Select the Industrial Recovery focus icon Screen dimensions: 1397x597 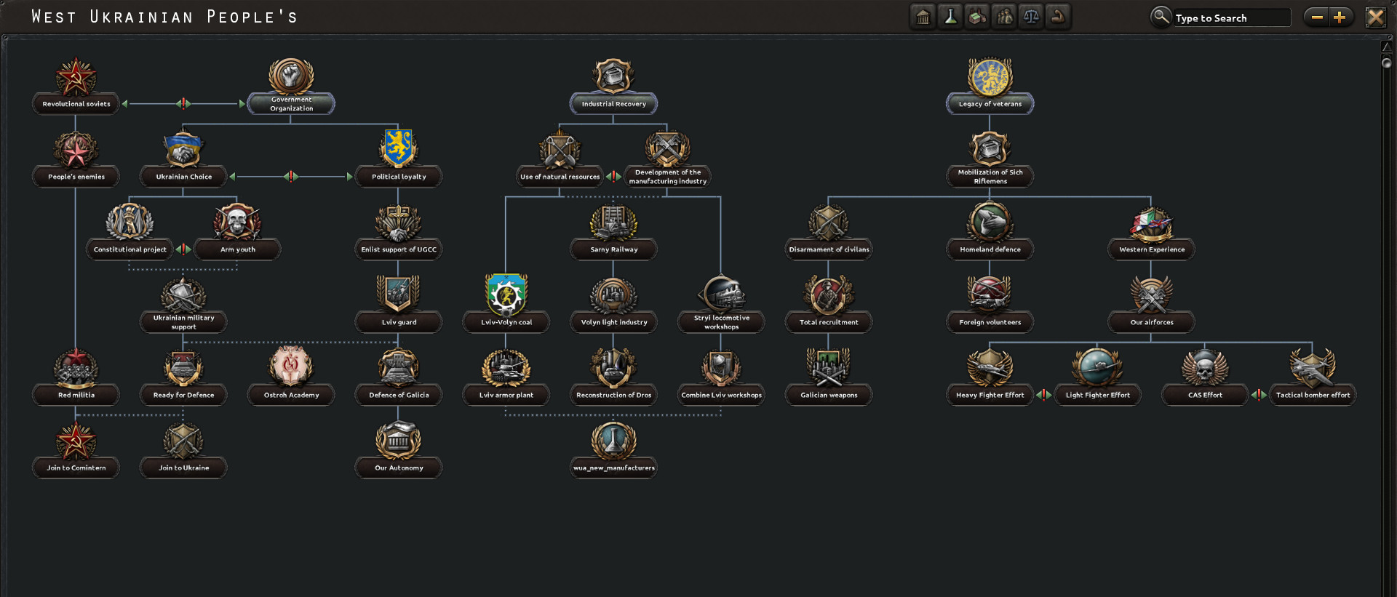(x=613, y=76)
